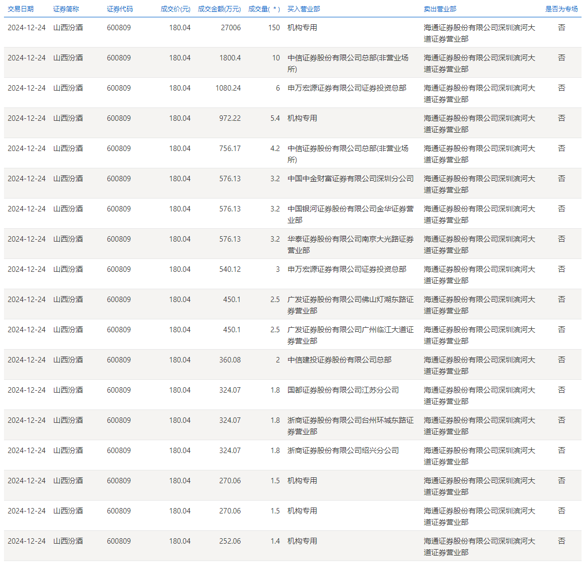The width and height of the screenshot is (585, 562).
Task: Click price 180.04 in the 1080.24 row
Action: 180,88
